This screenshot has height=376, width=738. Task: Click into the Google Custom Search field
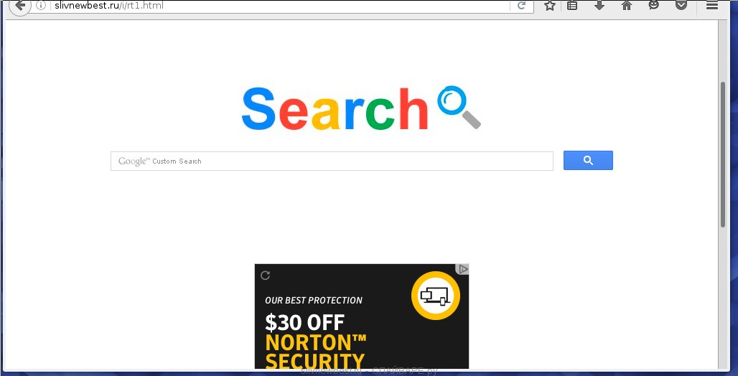click(332, 161)
